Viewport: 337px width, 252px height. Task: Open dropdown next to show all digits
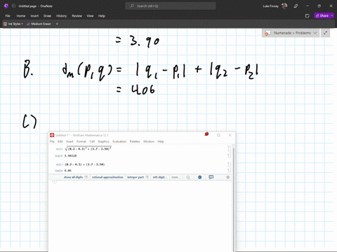click(x=86, y=177)
